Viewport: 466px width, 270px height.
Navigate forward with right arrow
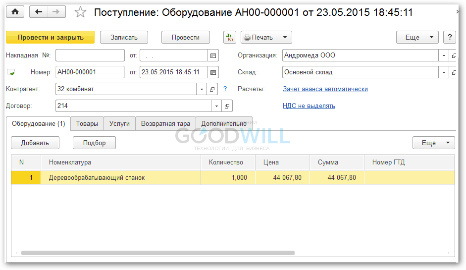coord(56,12)
